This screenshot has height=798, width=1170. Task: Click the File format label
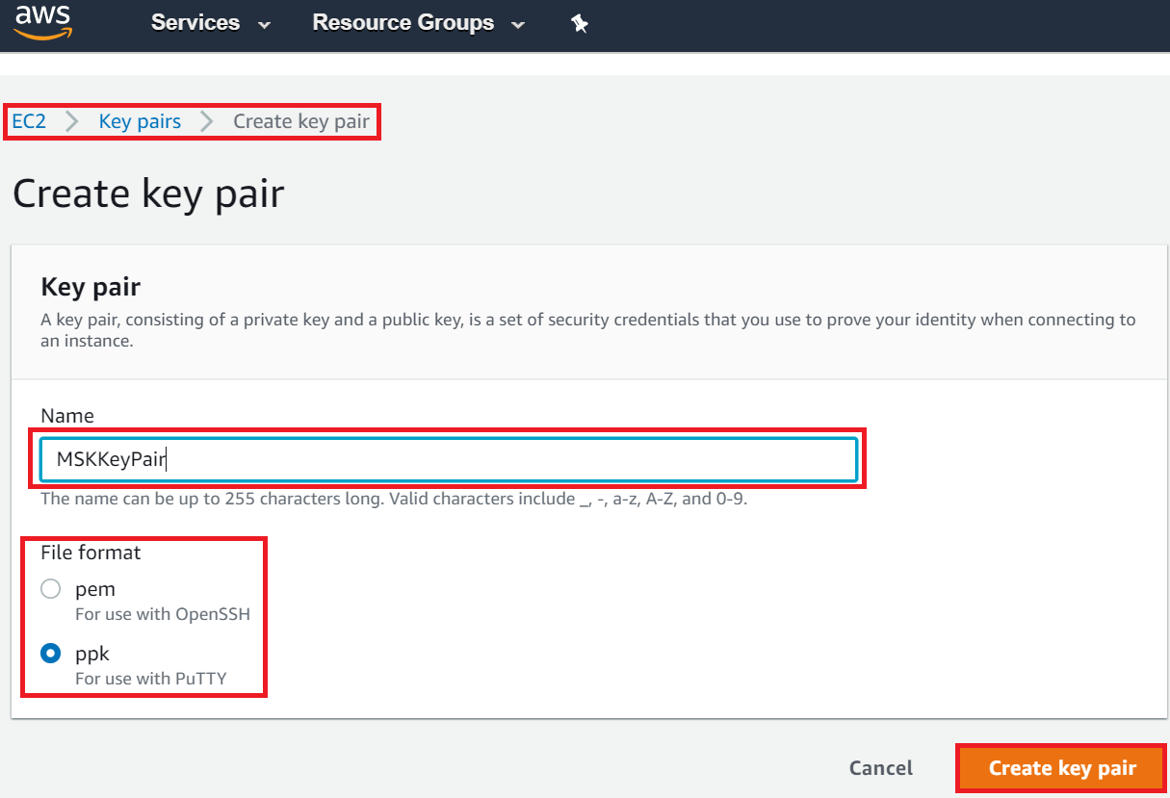click(x=91, y=553)
